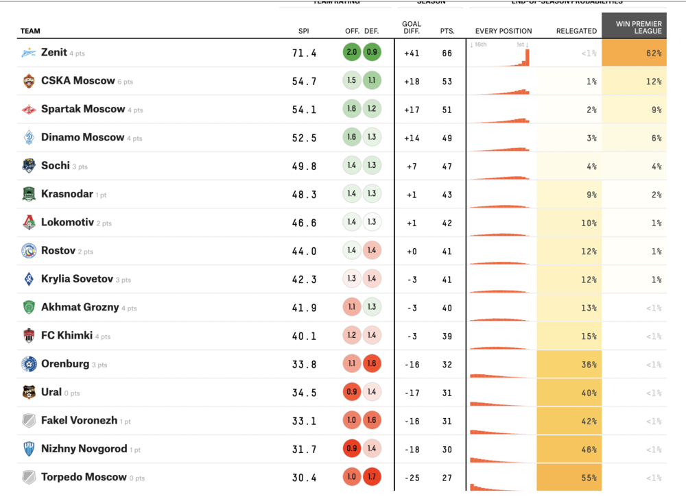The width and height of the screenshot is (686, 501).
Task: Sort by Relegated column header
Action: pyautogui.click(x=576, y=31)
